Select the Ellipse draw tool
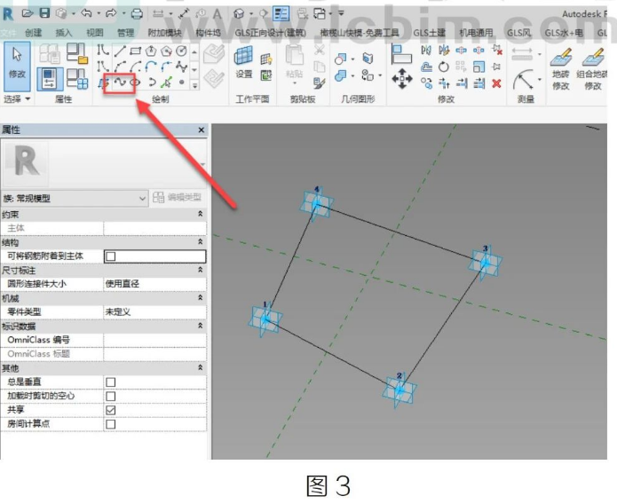This screenshot has width=617, height=504. point(135,83)
